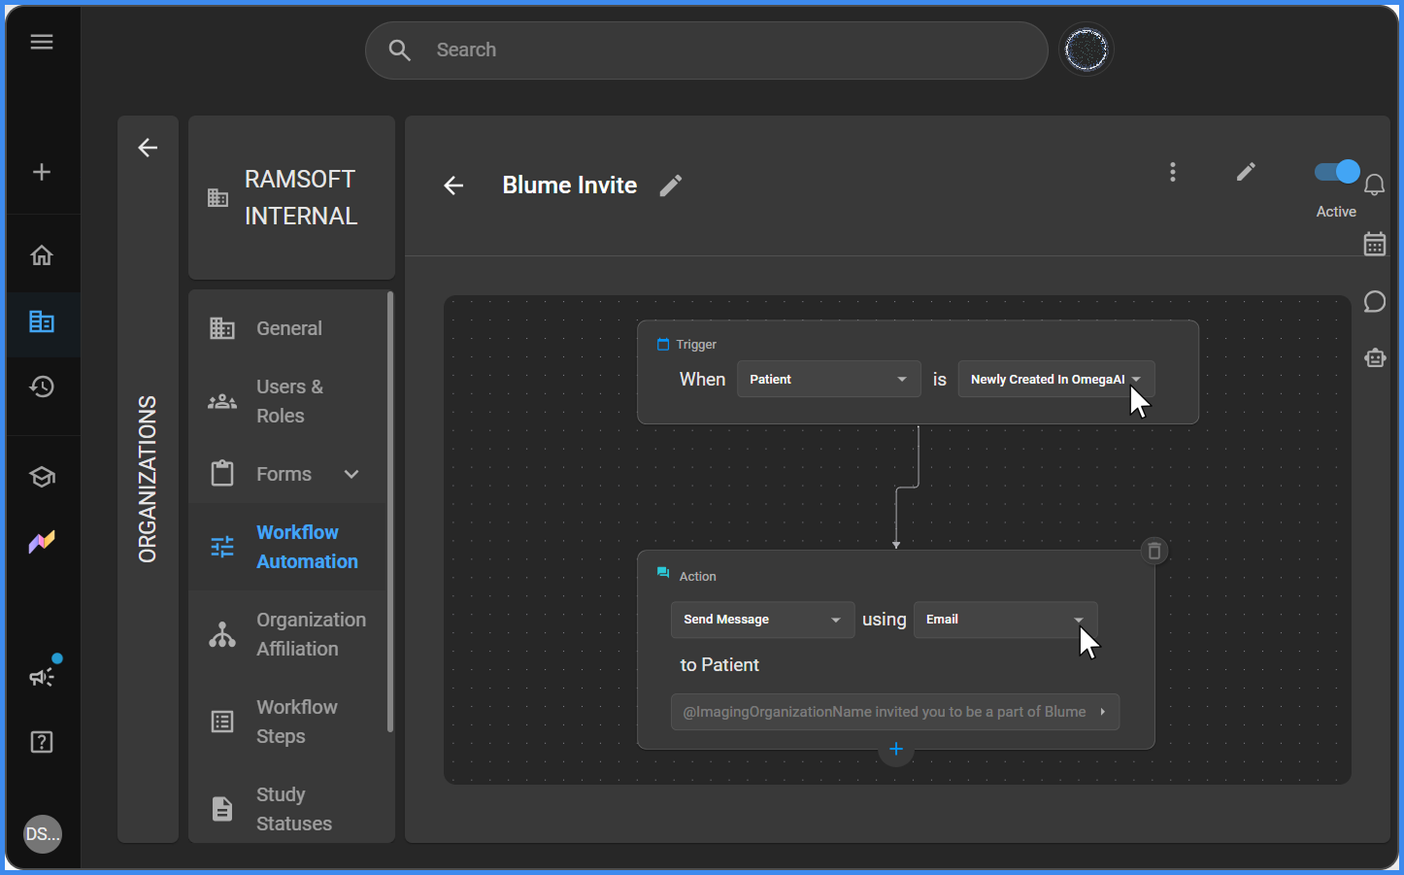This screenshot has width=1404, height=875.
Task: Click the profile circle beside search
Action: click(1086, 50)
